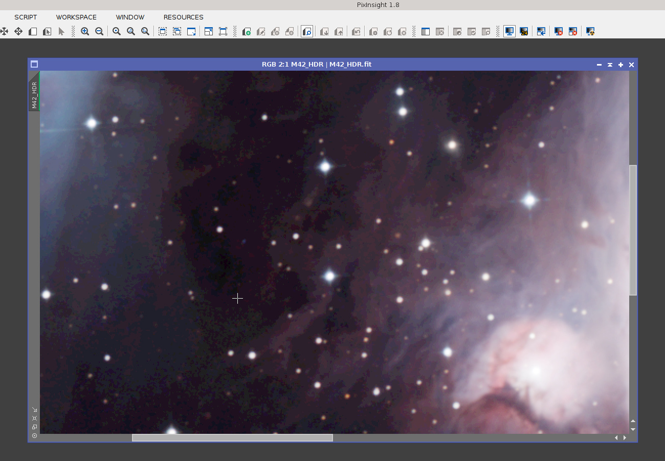The height and width of the screenshot is (461, 665).
Task: Click the page icon with gray X
Action: (402, 31)
